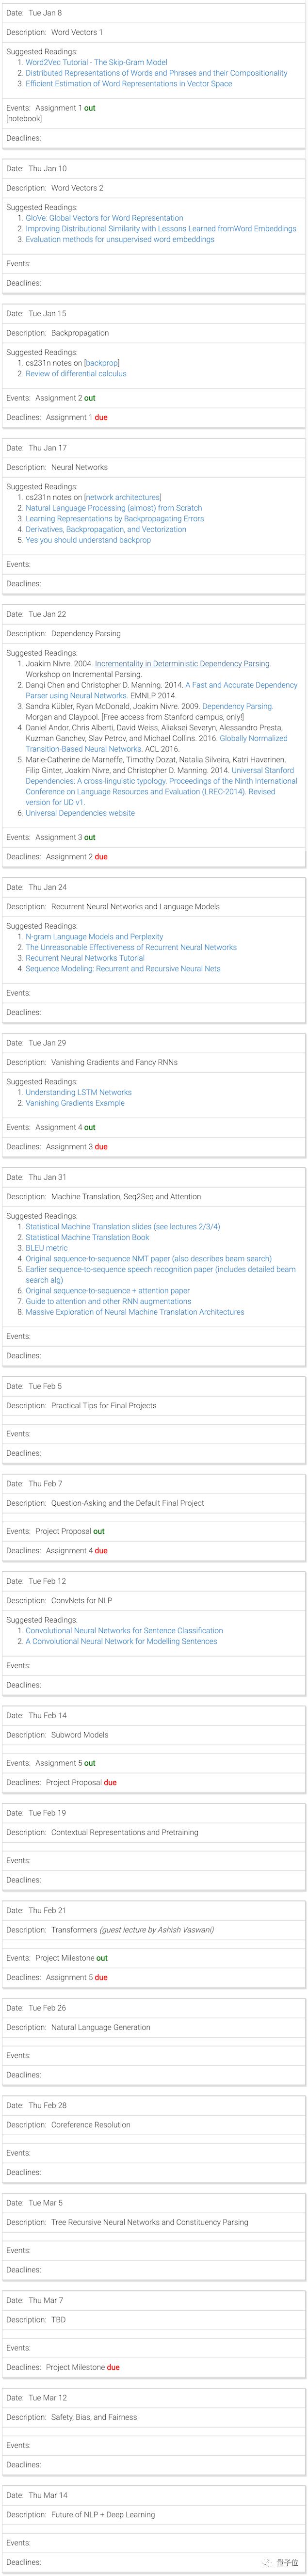This screenshot has height=2576, width=308.
Task: Open Efficient Estimation of Word Representations paper
Action: (x=128, y=84)
